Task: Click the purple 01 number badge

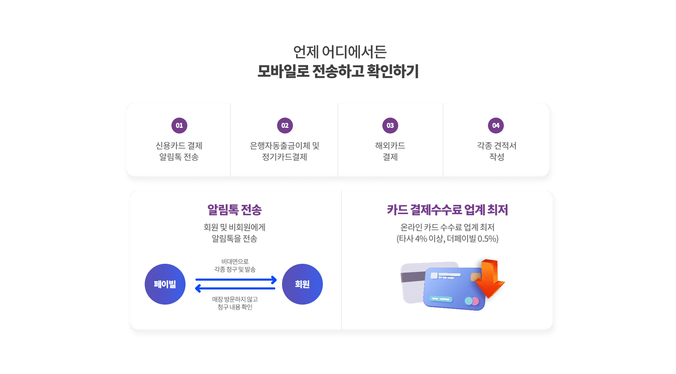Action: tap(179, 125)
